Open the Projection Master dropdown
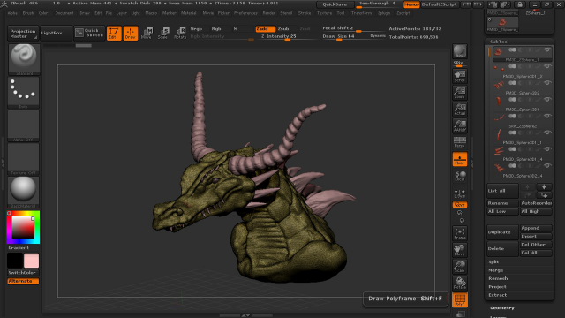 (x=23, y=34)
